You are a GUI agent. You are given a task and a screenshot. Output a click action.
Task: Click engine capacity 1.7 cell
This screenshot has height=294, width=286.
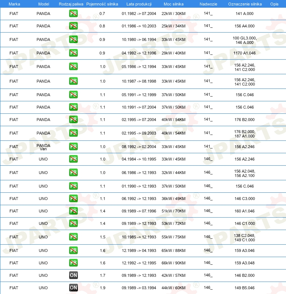click(x=102, y=275)
